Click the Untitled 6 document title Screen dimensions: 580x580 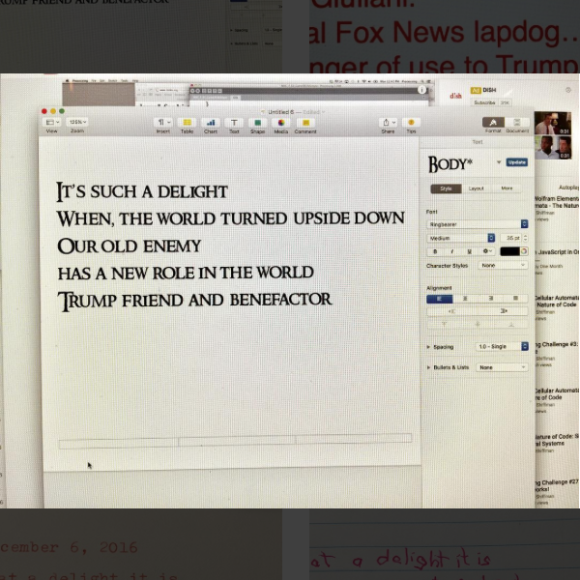click(x=280, y=112)
